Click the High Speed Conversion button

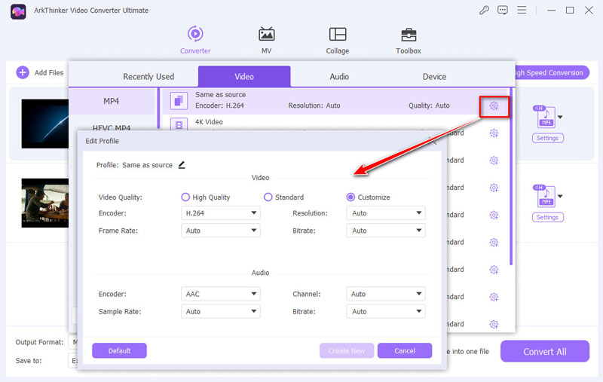tap(552, 72)
